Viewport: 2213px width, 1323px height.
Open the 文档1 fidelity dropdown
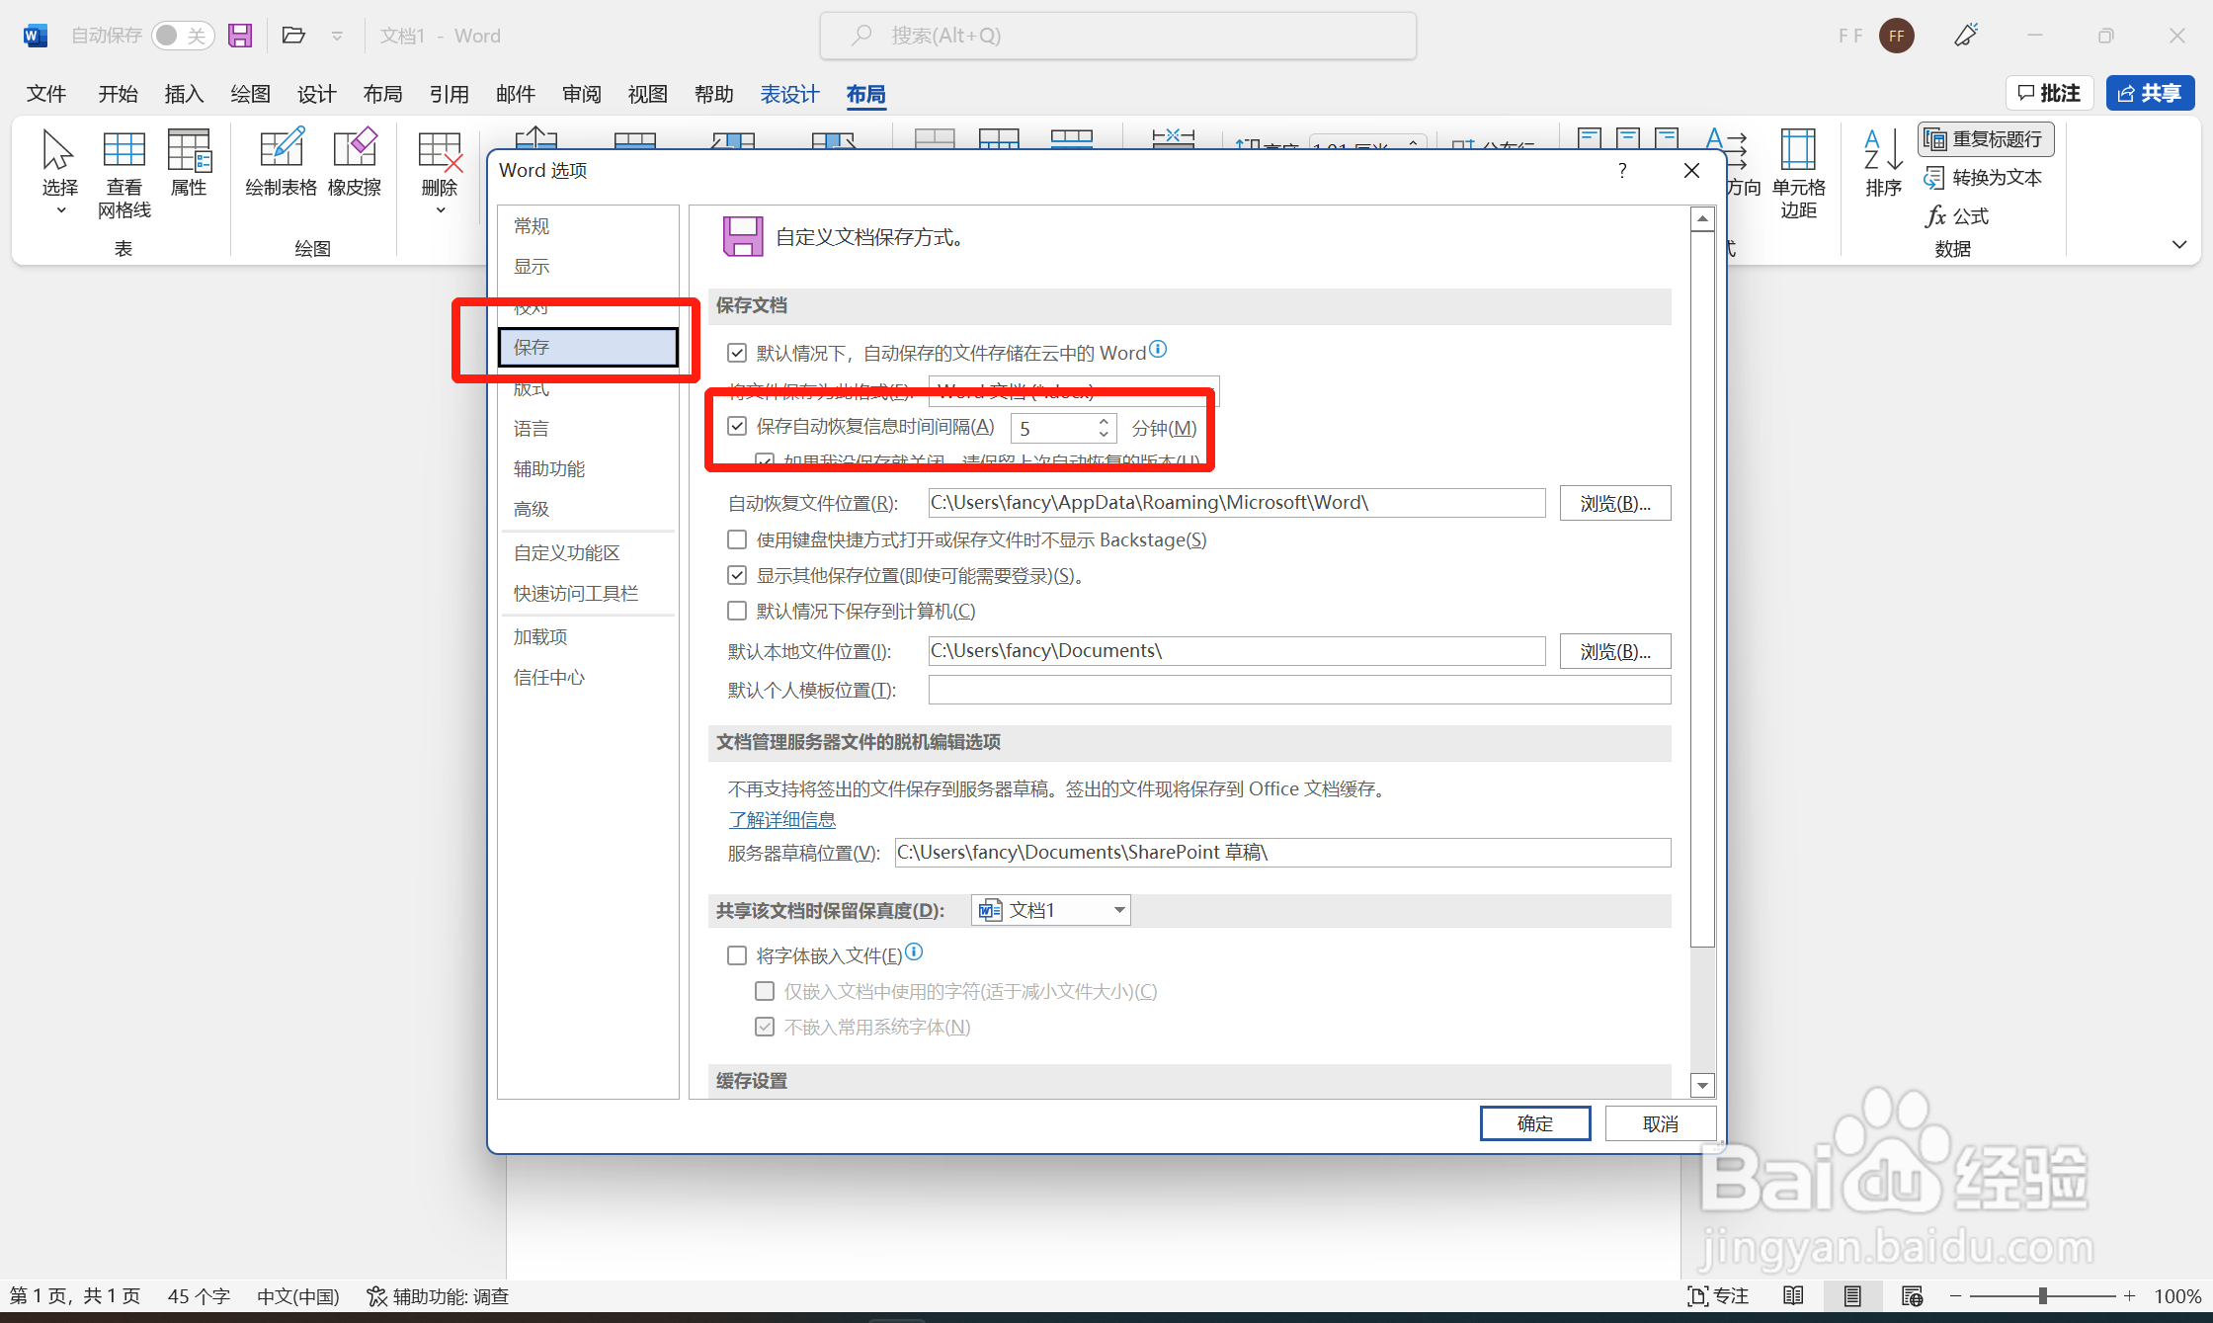click(1051, 910)
